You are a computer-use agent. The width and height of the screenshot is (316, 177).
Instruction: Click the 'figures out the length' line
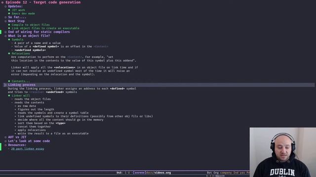[36, 109]
